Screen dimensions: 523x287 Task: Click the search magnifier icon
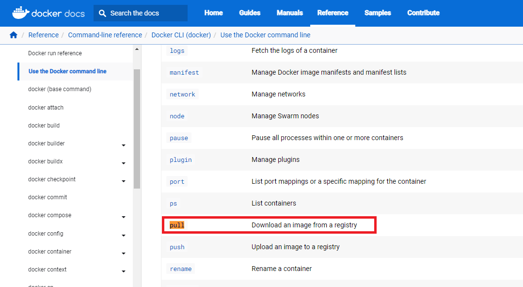pyautogui.click(x=102, y=14)
